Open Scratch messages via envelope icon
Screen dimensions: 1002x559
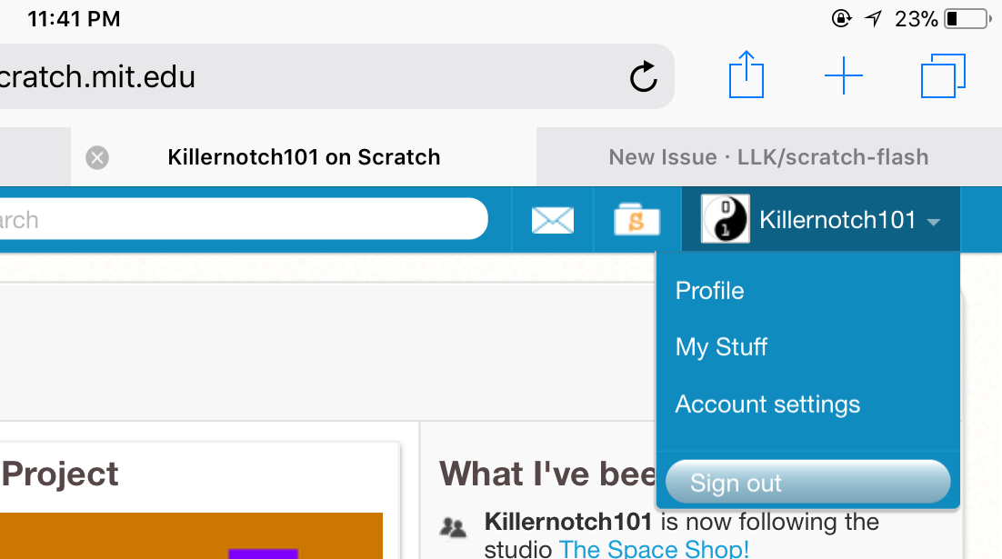tap(553, 219)
